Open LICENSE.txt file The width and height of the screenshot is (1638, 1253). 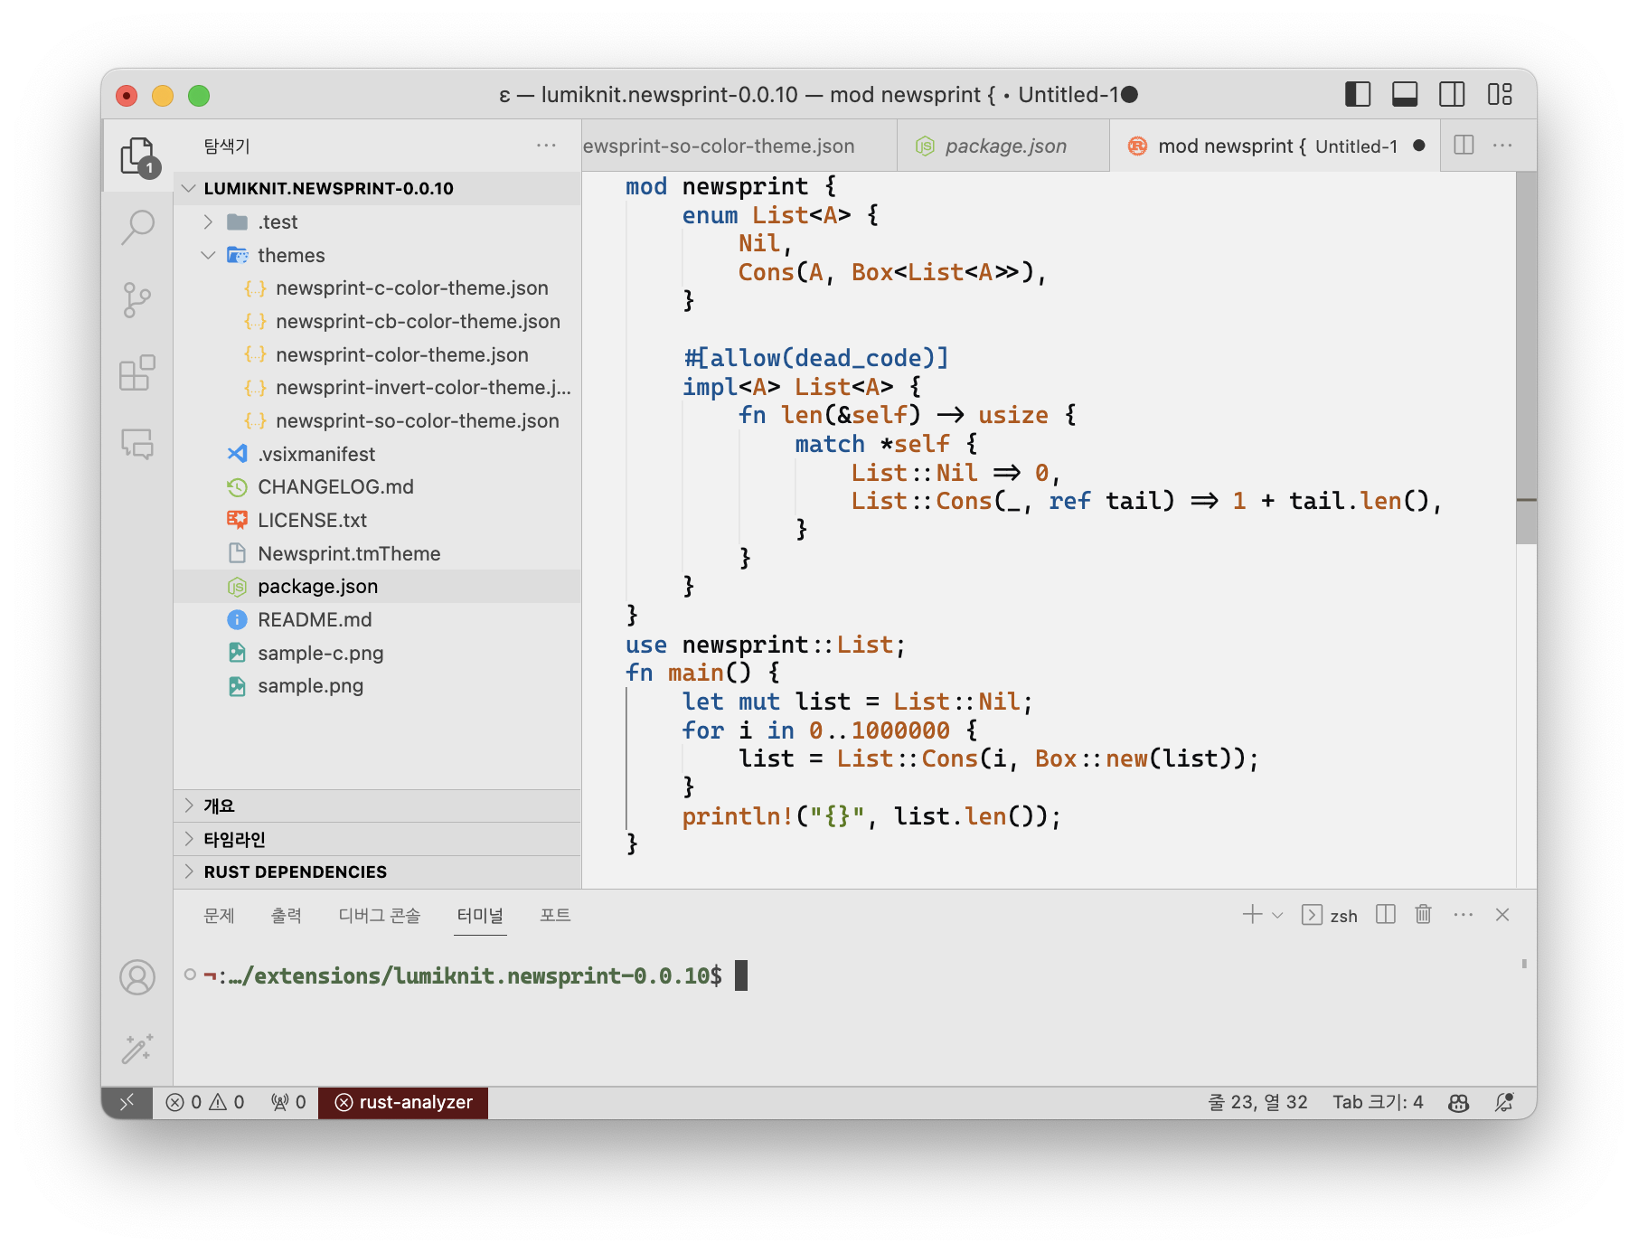(377, 520)
